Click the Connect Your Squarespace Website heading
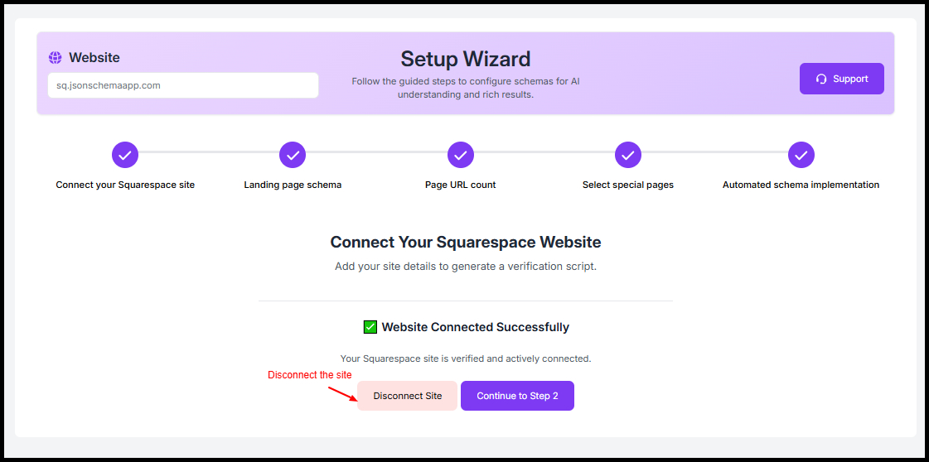Image resolution: width=929 pixels, height=462 pixels. [465, 243]
